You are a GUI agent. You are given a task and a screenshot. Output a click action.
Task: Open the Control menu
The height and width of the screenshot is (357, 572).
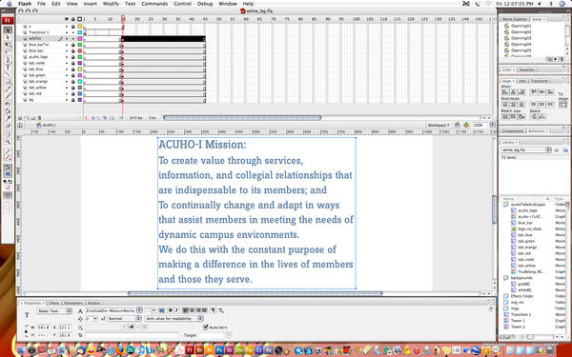[182, 4]
